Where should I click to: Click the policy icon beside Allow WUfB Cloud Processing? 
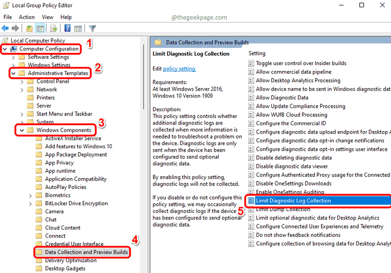tap(251, 115)
